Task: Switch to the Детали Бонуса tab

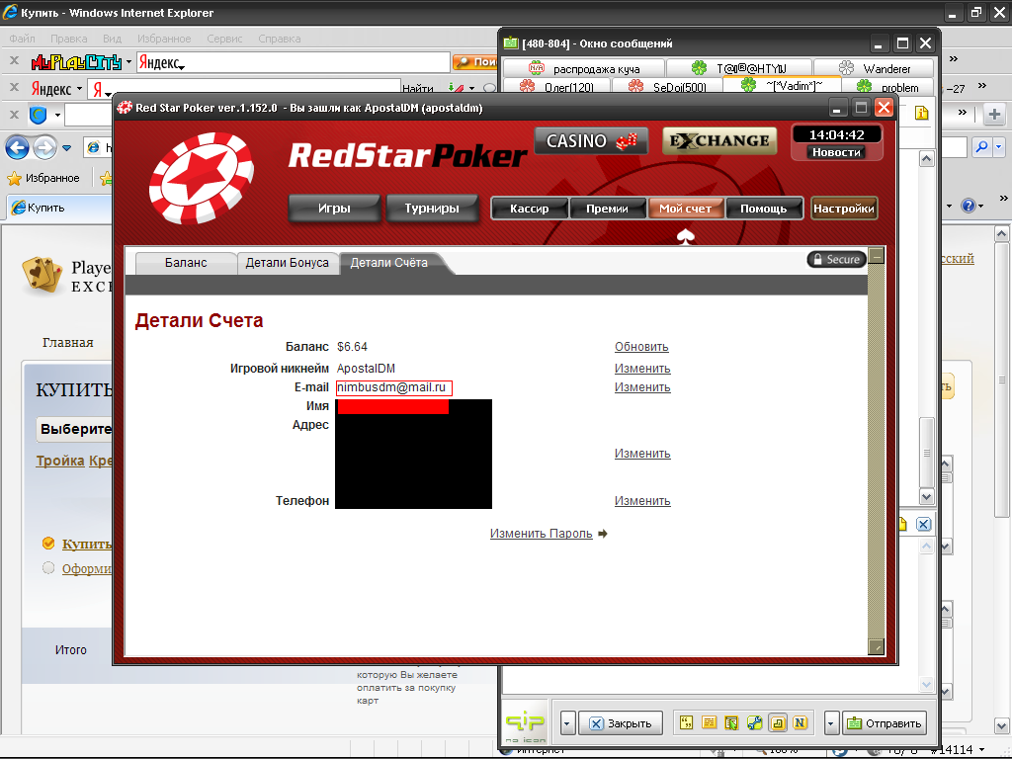Action: 288,263
